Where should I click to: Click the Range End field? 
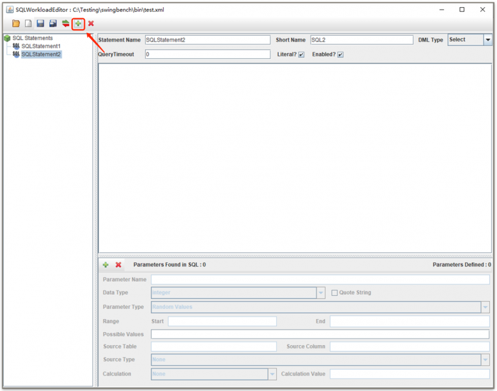410,321
